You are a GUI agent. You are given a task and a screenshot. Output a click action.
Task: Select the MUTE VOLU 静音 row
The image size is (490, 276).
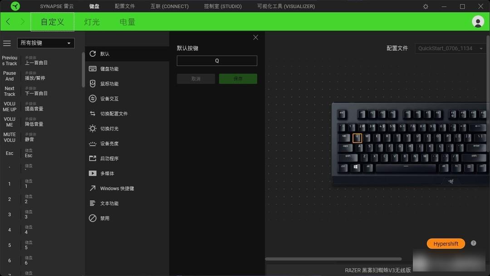tap(42, 137)
